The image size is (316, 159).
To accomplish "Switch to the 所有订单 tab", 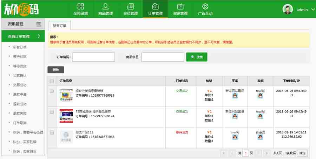I will pyautogui.click(x=59, y=26).
